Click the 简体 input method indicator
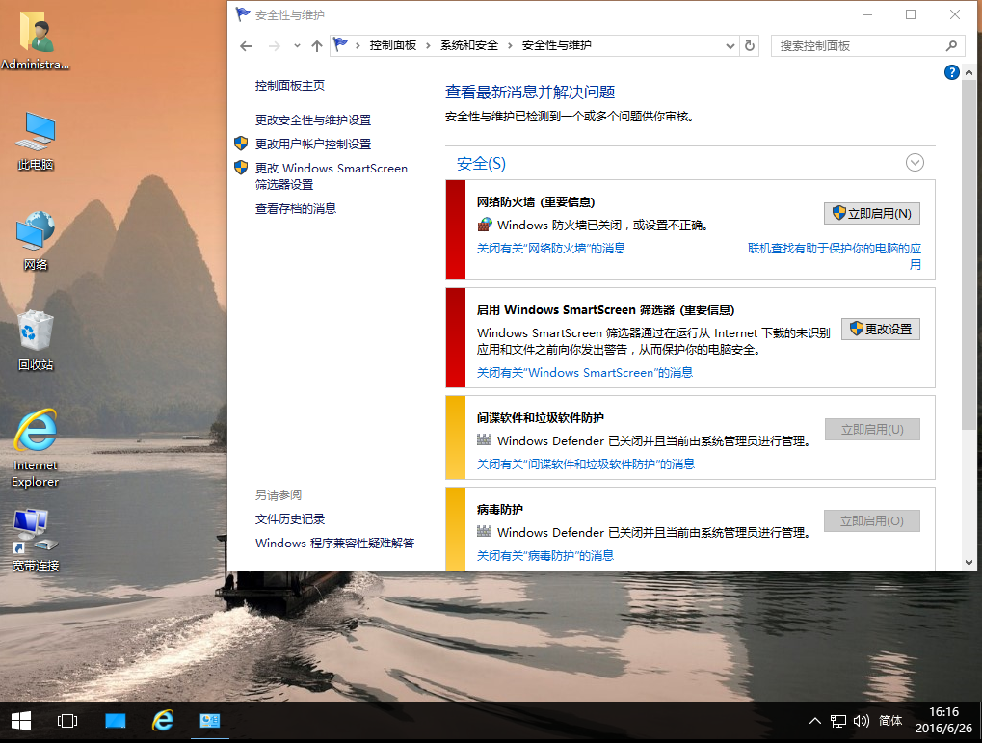Viewport: 982px width, 743px height. [889, 721]
